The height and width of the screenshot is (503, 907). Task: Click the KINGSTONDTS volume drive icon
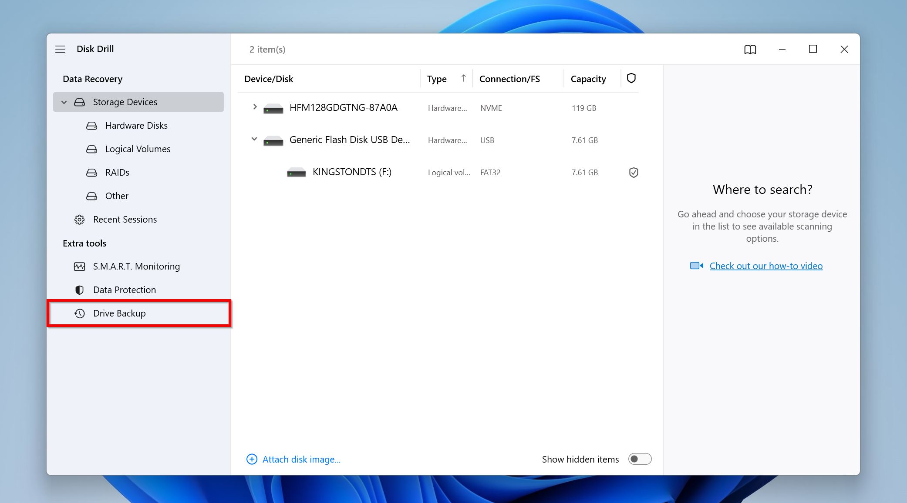click(x=297, y=173)
